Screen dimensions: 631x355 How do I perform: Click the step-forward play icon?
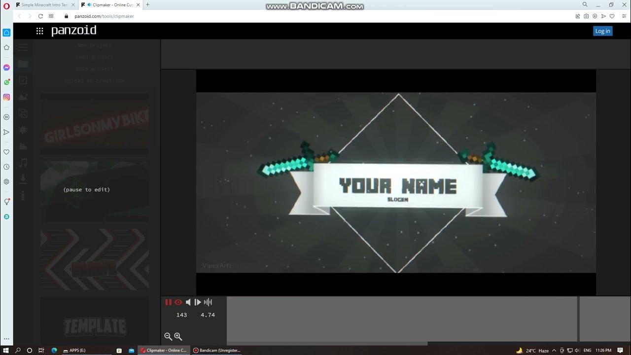pos(198,302)
